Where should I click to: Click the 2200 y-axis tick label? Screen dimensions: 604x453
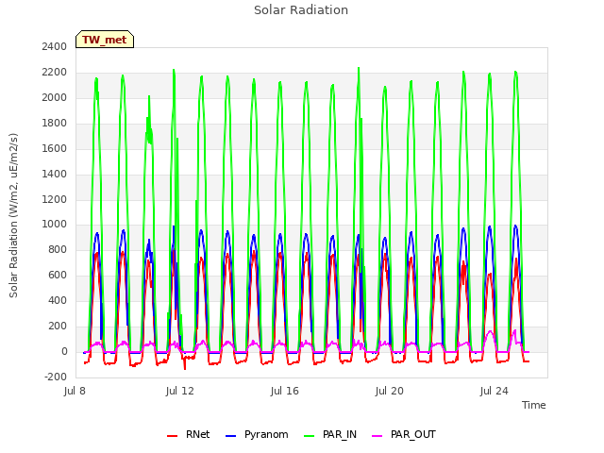coord(55,72)
